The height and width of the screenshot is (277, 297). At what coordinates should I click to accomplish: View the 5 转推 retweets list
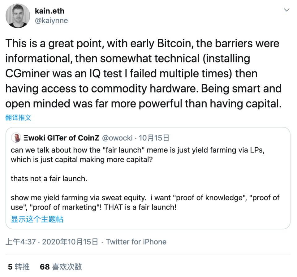click(x=19, y=266)
